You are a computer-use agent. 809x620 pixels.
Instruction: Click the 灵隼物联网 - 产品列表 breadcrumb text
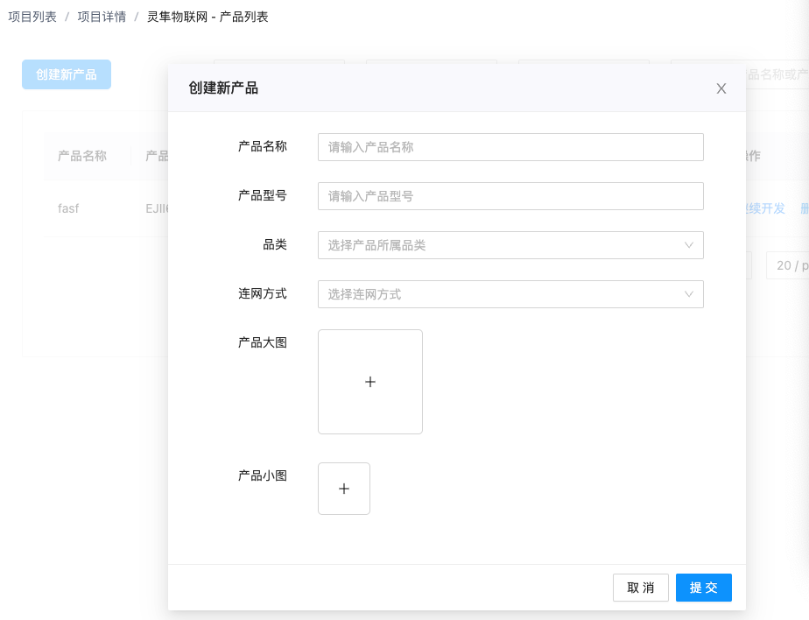click(208, 17)
